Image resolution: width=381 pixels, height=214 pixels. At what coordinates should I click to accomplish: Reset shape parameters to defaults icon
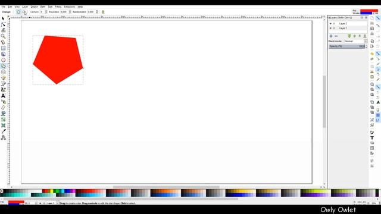click(x=103, y=12)
